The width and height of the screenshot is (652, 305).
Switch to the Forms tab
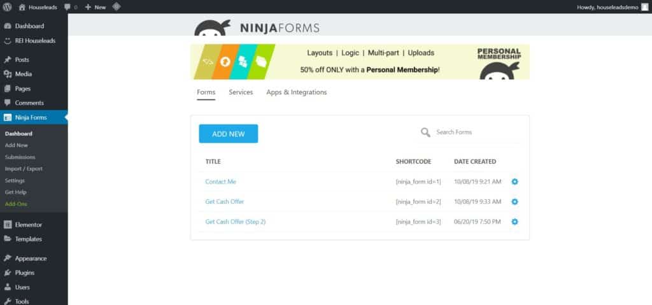click(206, 92)
